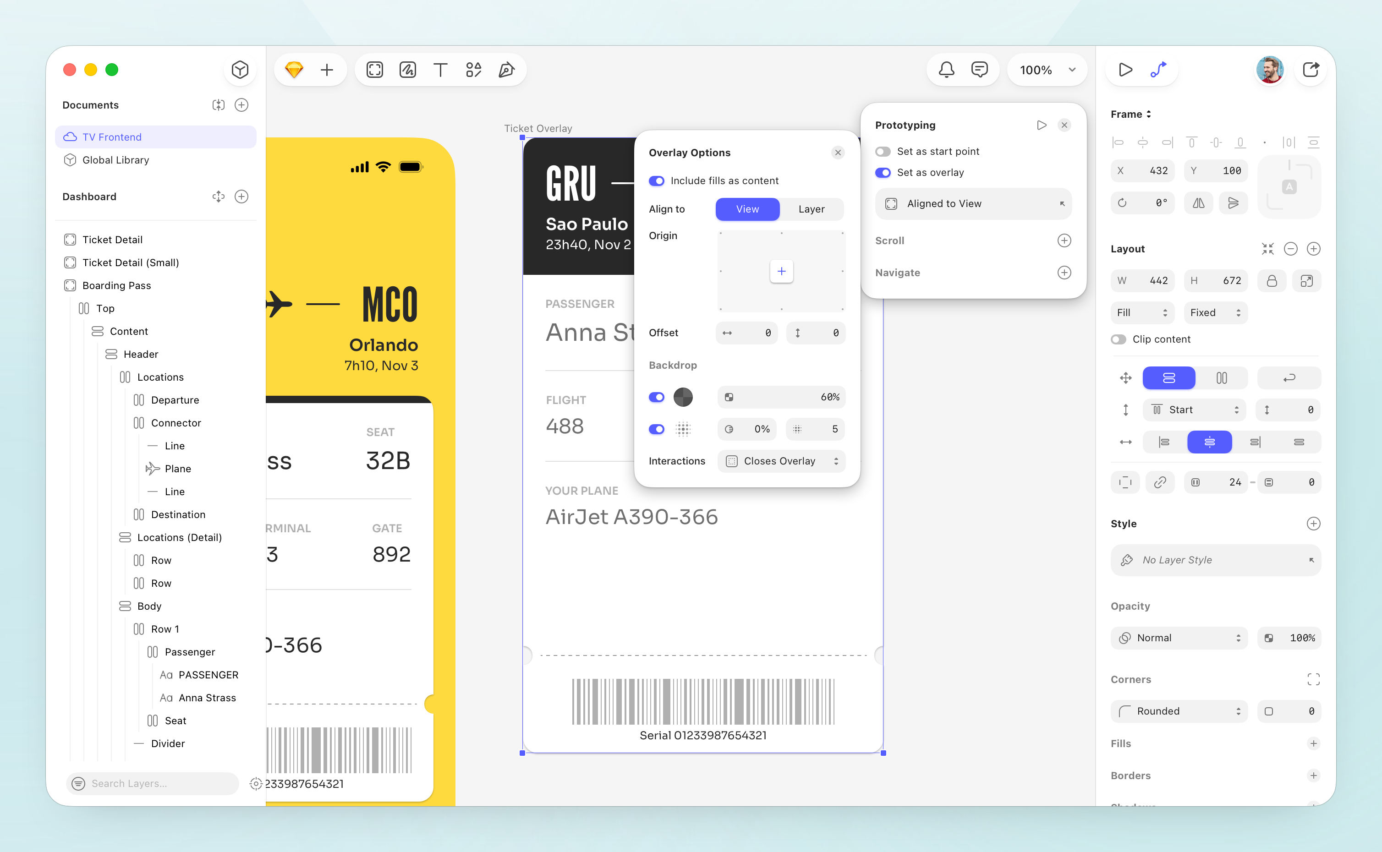Add a new document with plus icon

pyautogui.click(x=241, y=105)
